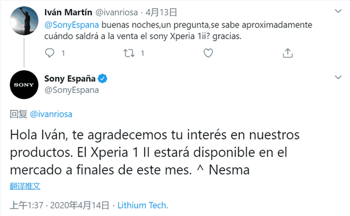
Task: Click the Sony España display name
Action: coord(69,79)
